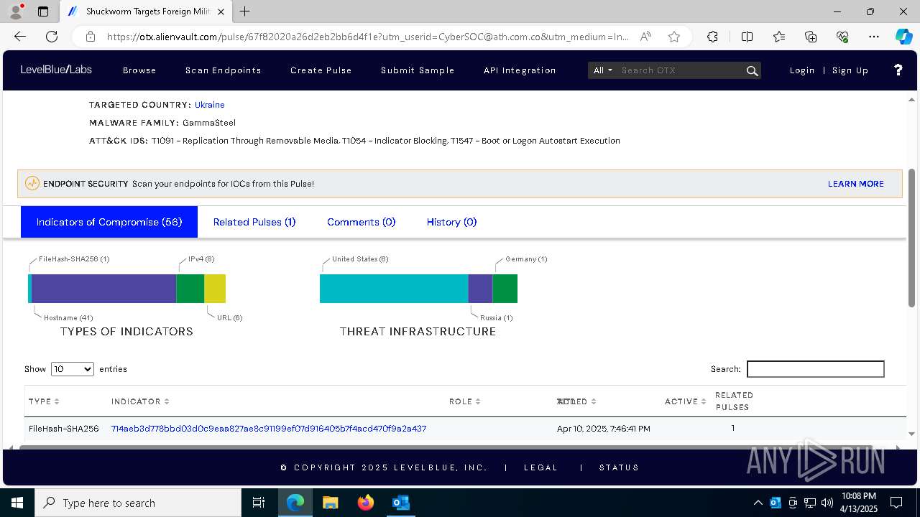Select Indicators of Compromise (56) tab

point(109,222)
